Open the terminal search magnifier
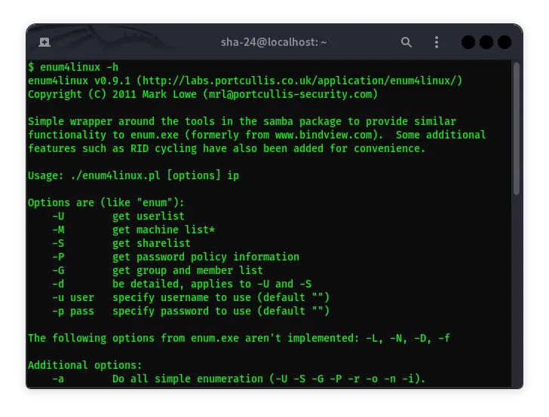Image resolution: width=549 pixels, height=417 pixels. (x=406, y=42)
